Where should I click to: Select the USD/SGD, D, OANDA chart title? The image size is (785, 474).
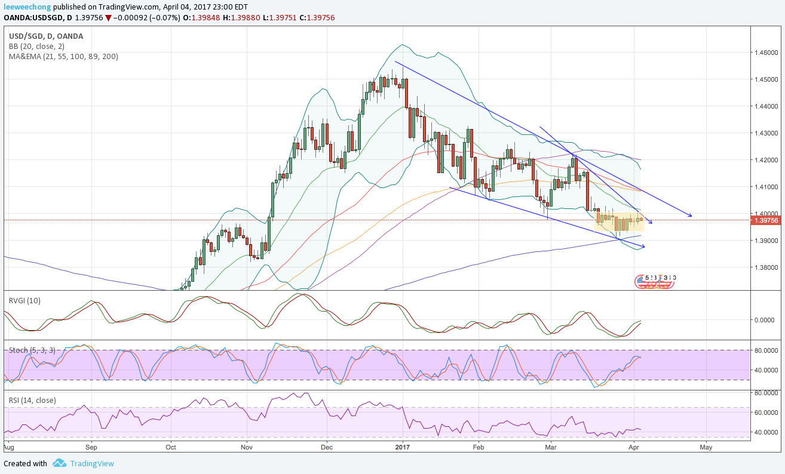point(46,36)
